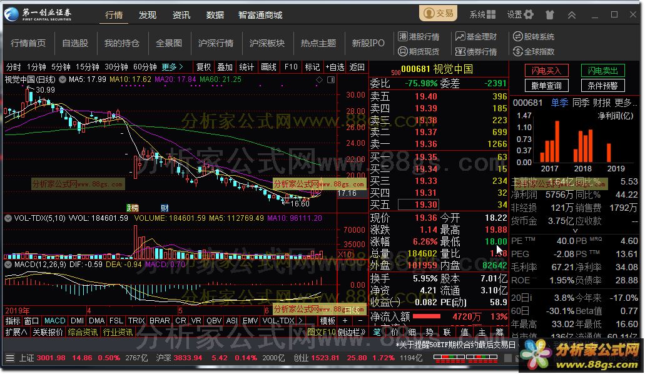This screenshot has width=645, height=374.
Task: Click diamond marker icon in chart header
Action: pyautogui.click(x=319, y=80)
